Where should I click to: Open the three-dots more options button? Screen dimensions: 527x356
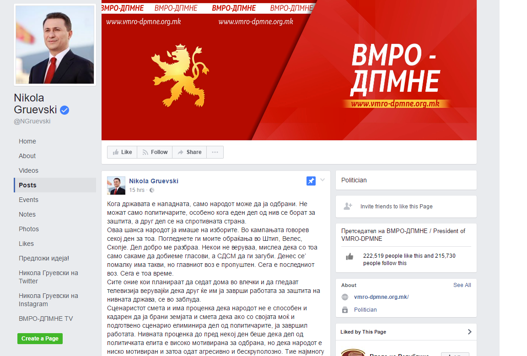pyautogui.click(x=215, y=152)
